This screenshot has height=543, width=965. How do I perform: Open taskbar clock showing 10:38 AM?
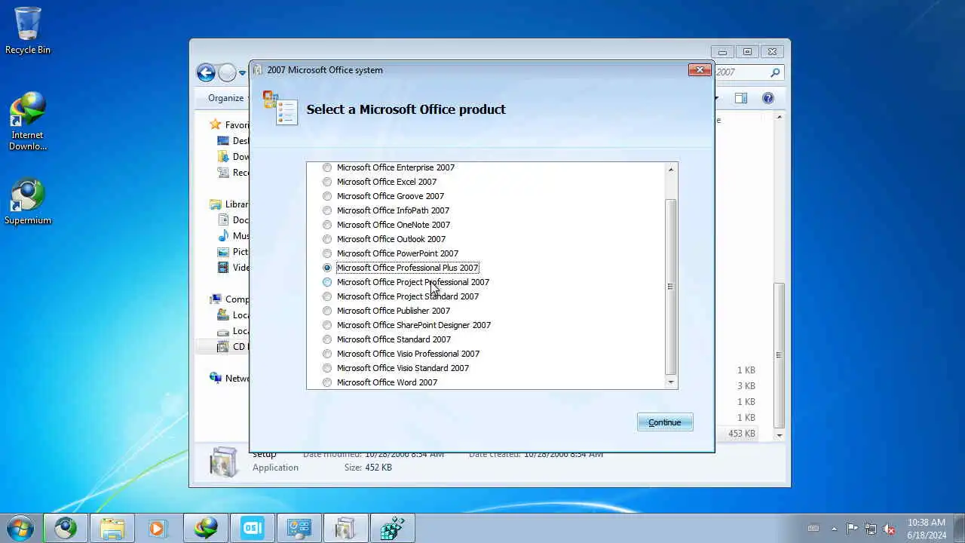tap(927, 529)
